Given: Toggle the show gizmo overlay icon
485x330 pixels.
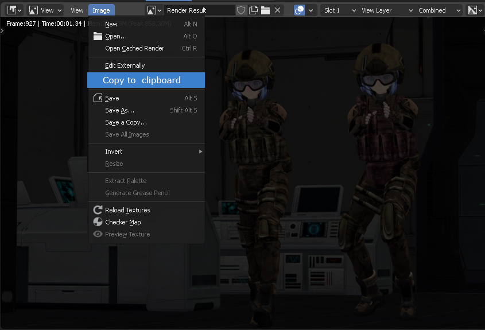Looking at the screenshot, I should pyautogui.click(x=299, y=10).
